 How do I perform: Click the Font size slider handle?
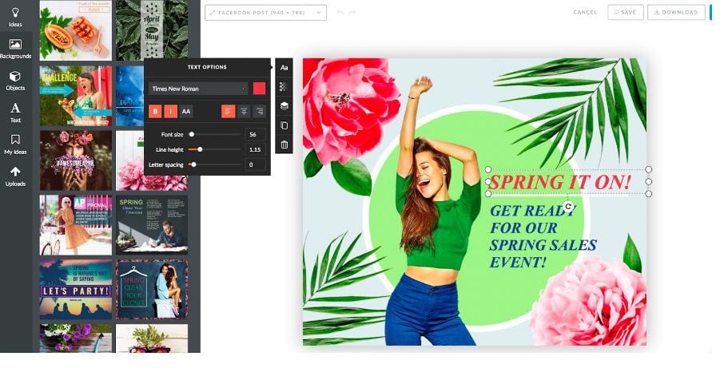pos(191,135)
